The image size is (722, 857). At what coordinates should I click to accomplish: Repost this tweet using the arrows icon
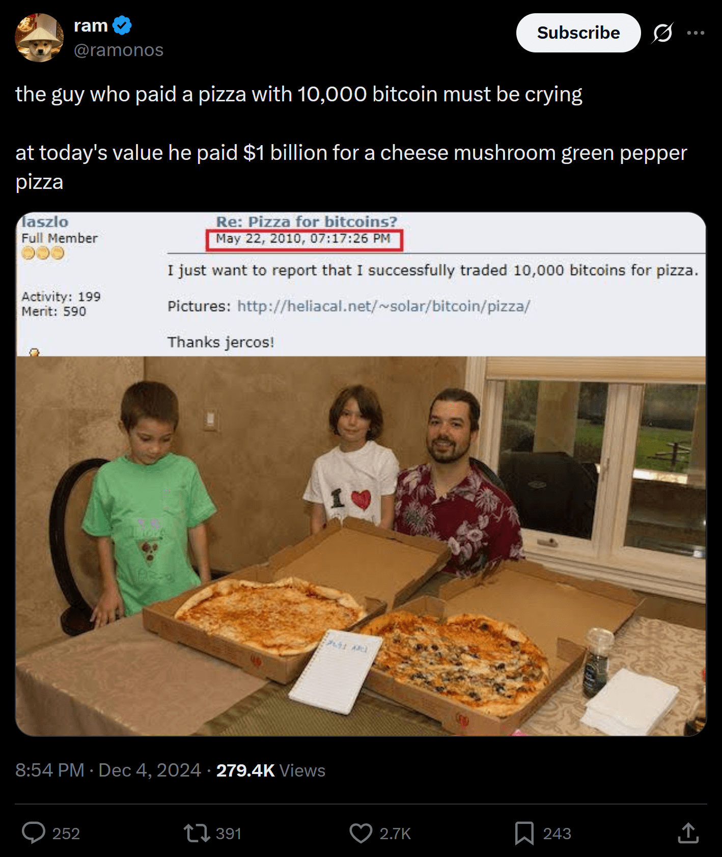pyautogui.click(x=197, y=833)
